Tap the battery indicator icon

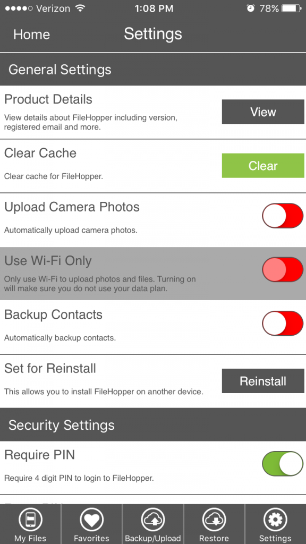pos(292,8)
